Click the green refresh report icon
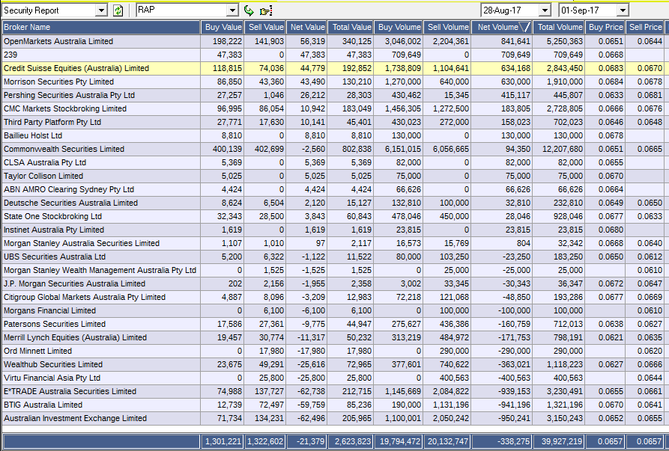 pyautogui.click(x=118, y=10)
